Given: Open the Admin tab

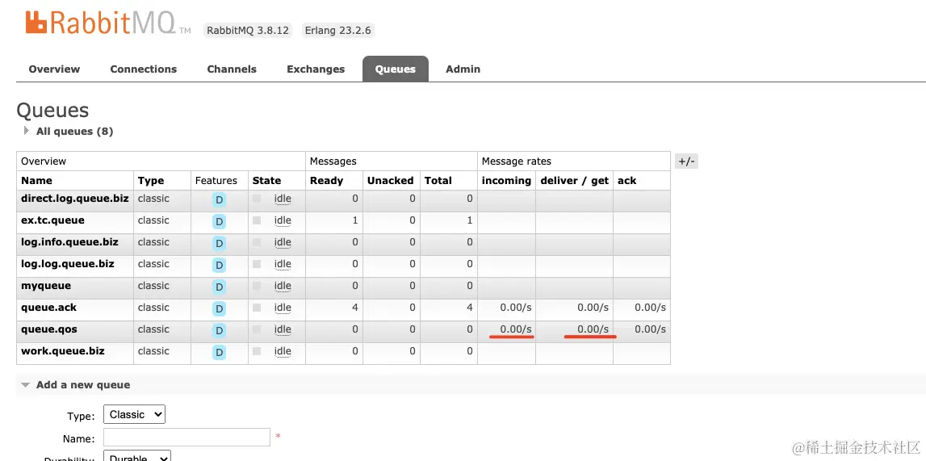Looking at the screenshot, I should (463, 69).
